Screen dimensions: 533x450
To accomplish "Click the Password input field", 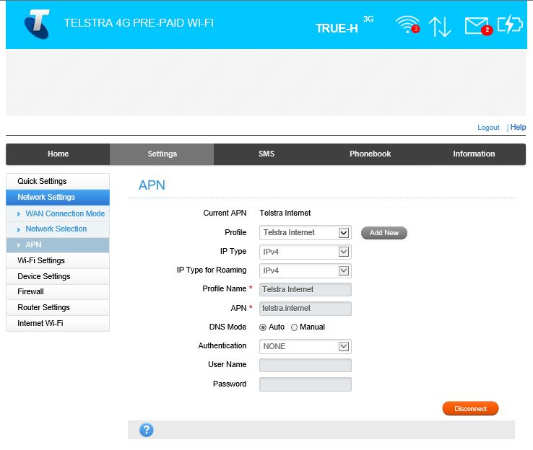I will [x=305, y=384].
